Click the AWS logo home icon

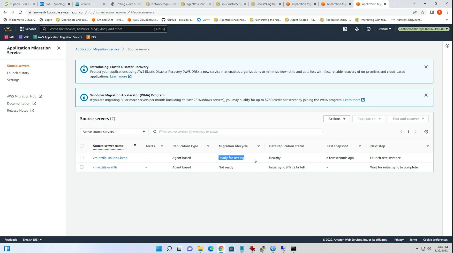[8, 29]
